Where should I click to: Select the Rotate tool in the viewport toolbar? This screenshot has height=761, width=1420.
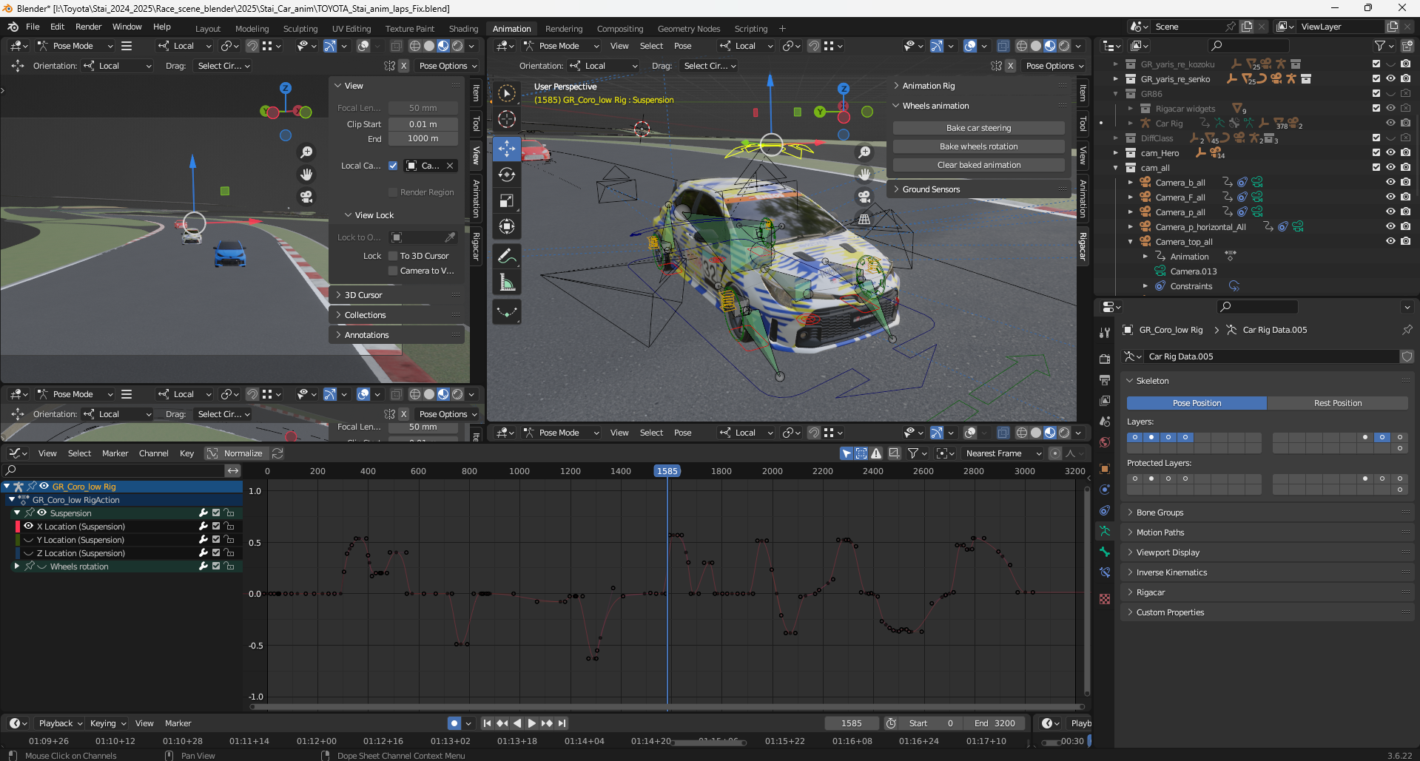tap(507, 175)
